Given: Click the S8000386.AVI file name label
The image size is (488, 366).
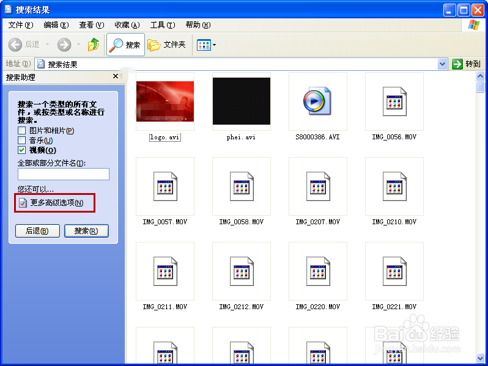Looking at the screenshot, I should point(318,137).
